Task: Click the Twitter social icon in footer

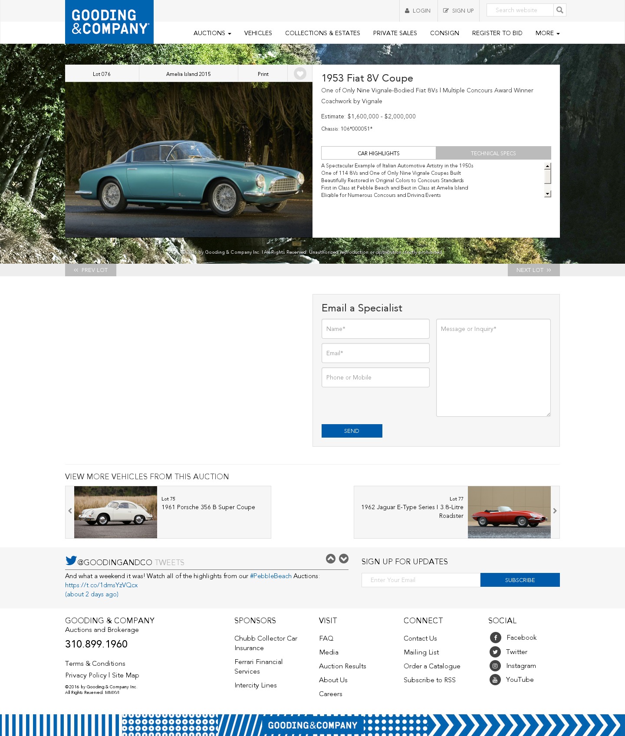Action: [495, 652]
